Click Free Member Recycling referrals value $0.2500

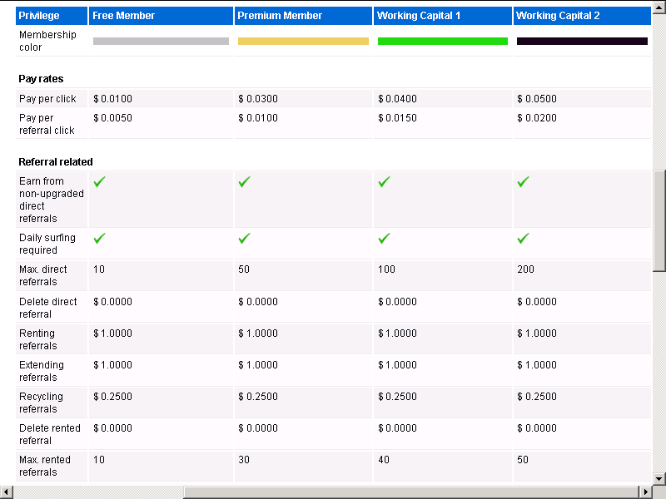112,397
